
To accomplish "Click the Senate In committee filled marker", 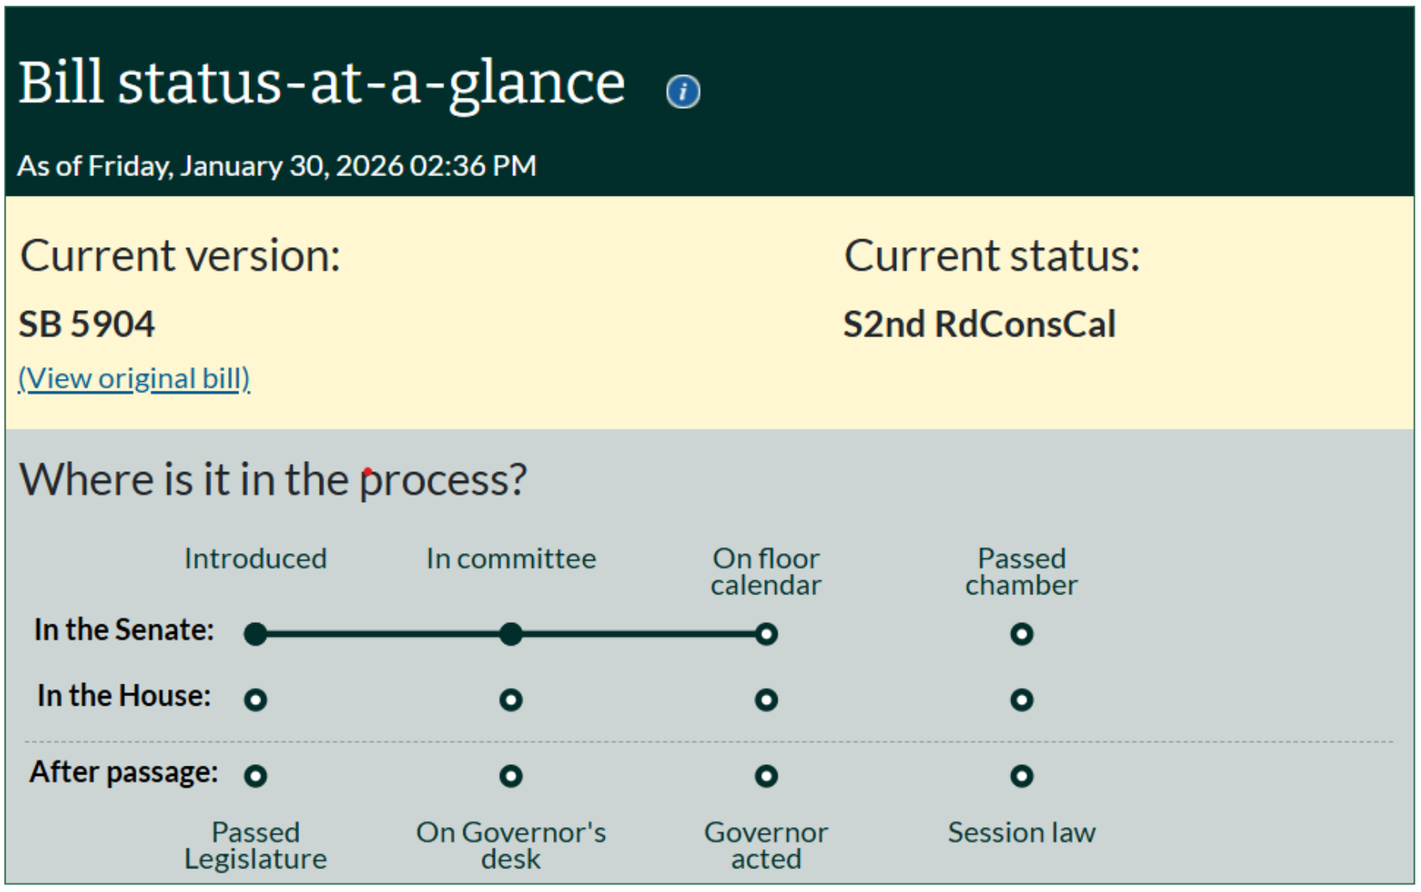I will [x=511, y=634].
